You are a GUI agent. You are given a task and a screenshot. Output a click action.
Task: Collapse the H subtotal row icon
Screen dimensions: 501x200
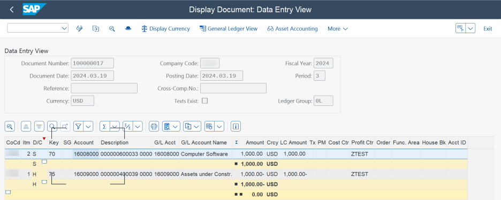(x=44, y=182)
